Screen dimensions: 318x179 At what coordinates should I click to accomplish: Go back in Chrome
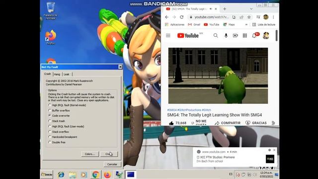click(x=167, y=17)
